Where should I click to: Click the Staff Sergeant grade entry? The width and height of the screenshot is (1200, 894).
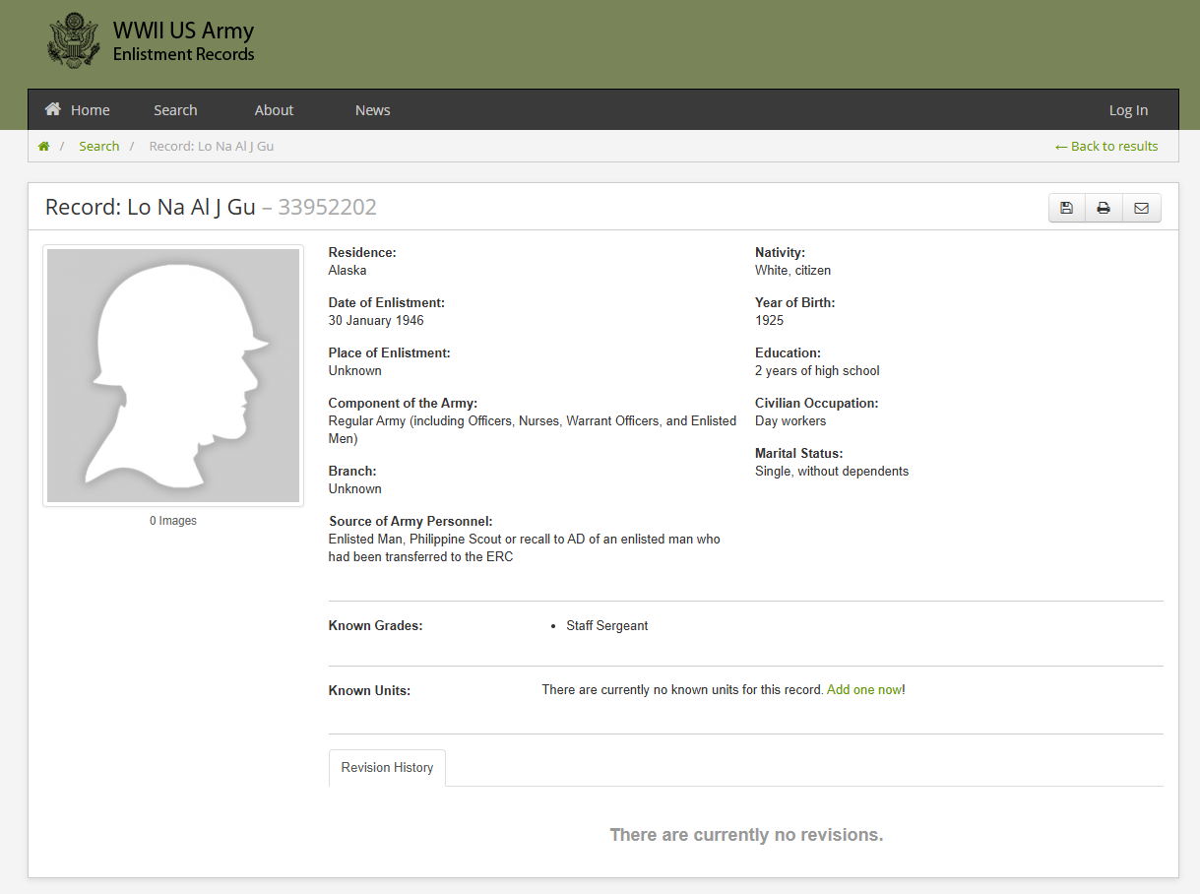click(606, 626)
